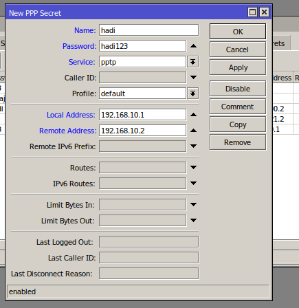Click the Remote Address field 192.168.10.2

142,131
